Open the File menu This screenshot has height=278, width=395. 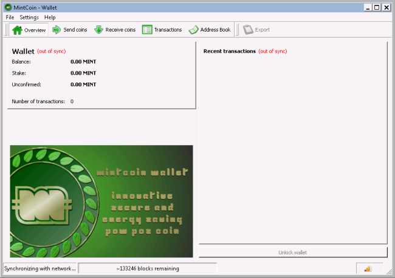click(10, 18)
